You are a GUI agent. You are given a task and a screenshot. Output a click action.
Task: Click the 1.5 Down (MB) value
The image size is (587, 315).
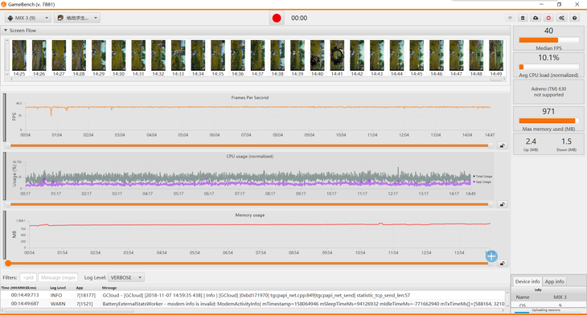pos(566,141)
